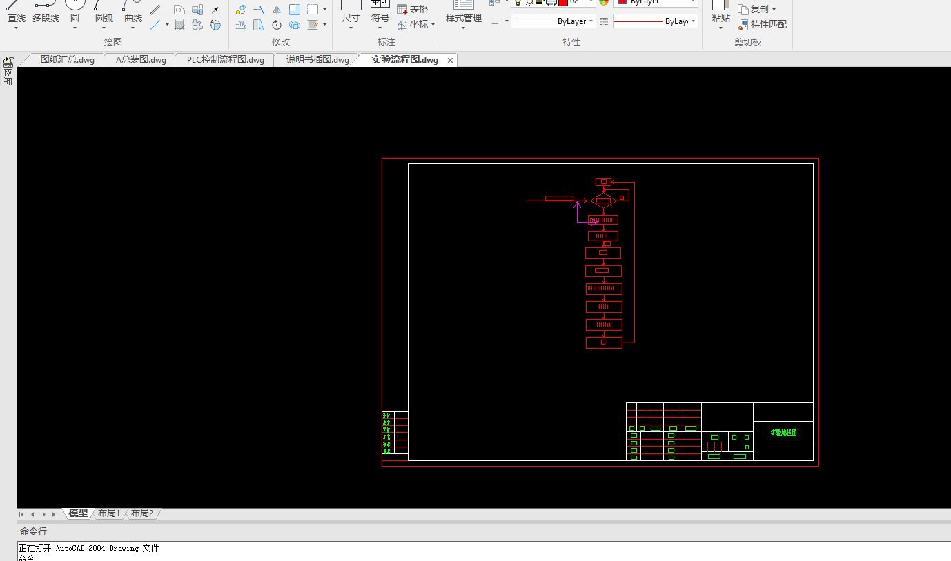Select the 圆弧 arc tool
The height and width of the screenshot is (561, 951).
104,12
